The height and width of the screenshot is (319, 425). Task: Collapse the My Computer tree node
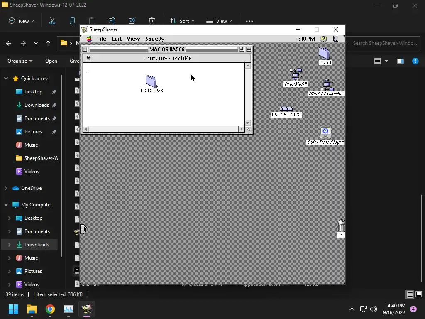pyautogui.click(x=6, y=204)
